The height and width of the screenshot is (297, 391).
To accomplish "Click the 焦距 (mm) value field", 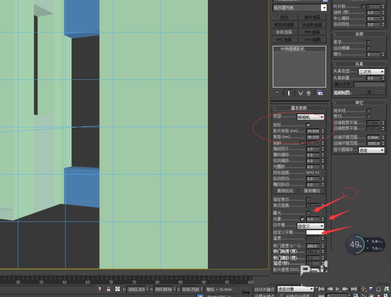I will [313, 137].
